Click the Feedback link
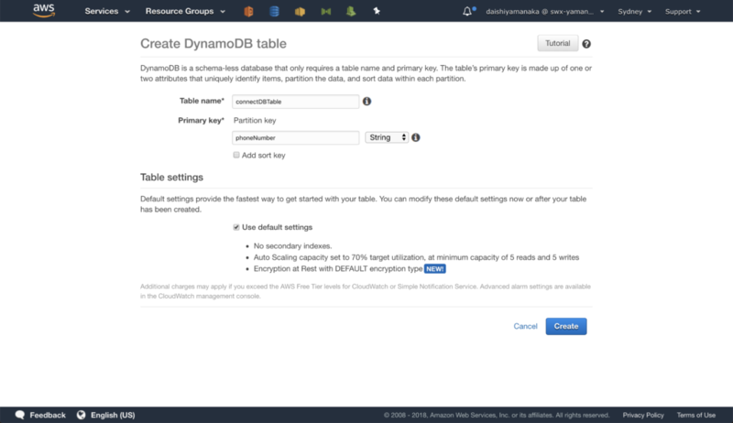The image size is (733, 423). (48, 415)
